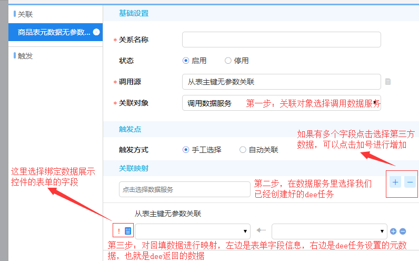
Task: Click the 调用源 field label
Action: pyautogui.click(x=130, y=82)
